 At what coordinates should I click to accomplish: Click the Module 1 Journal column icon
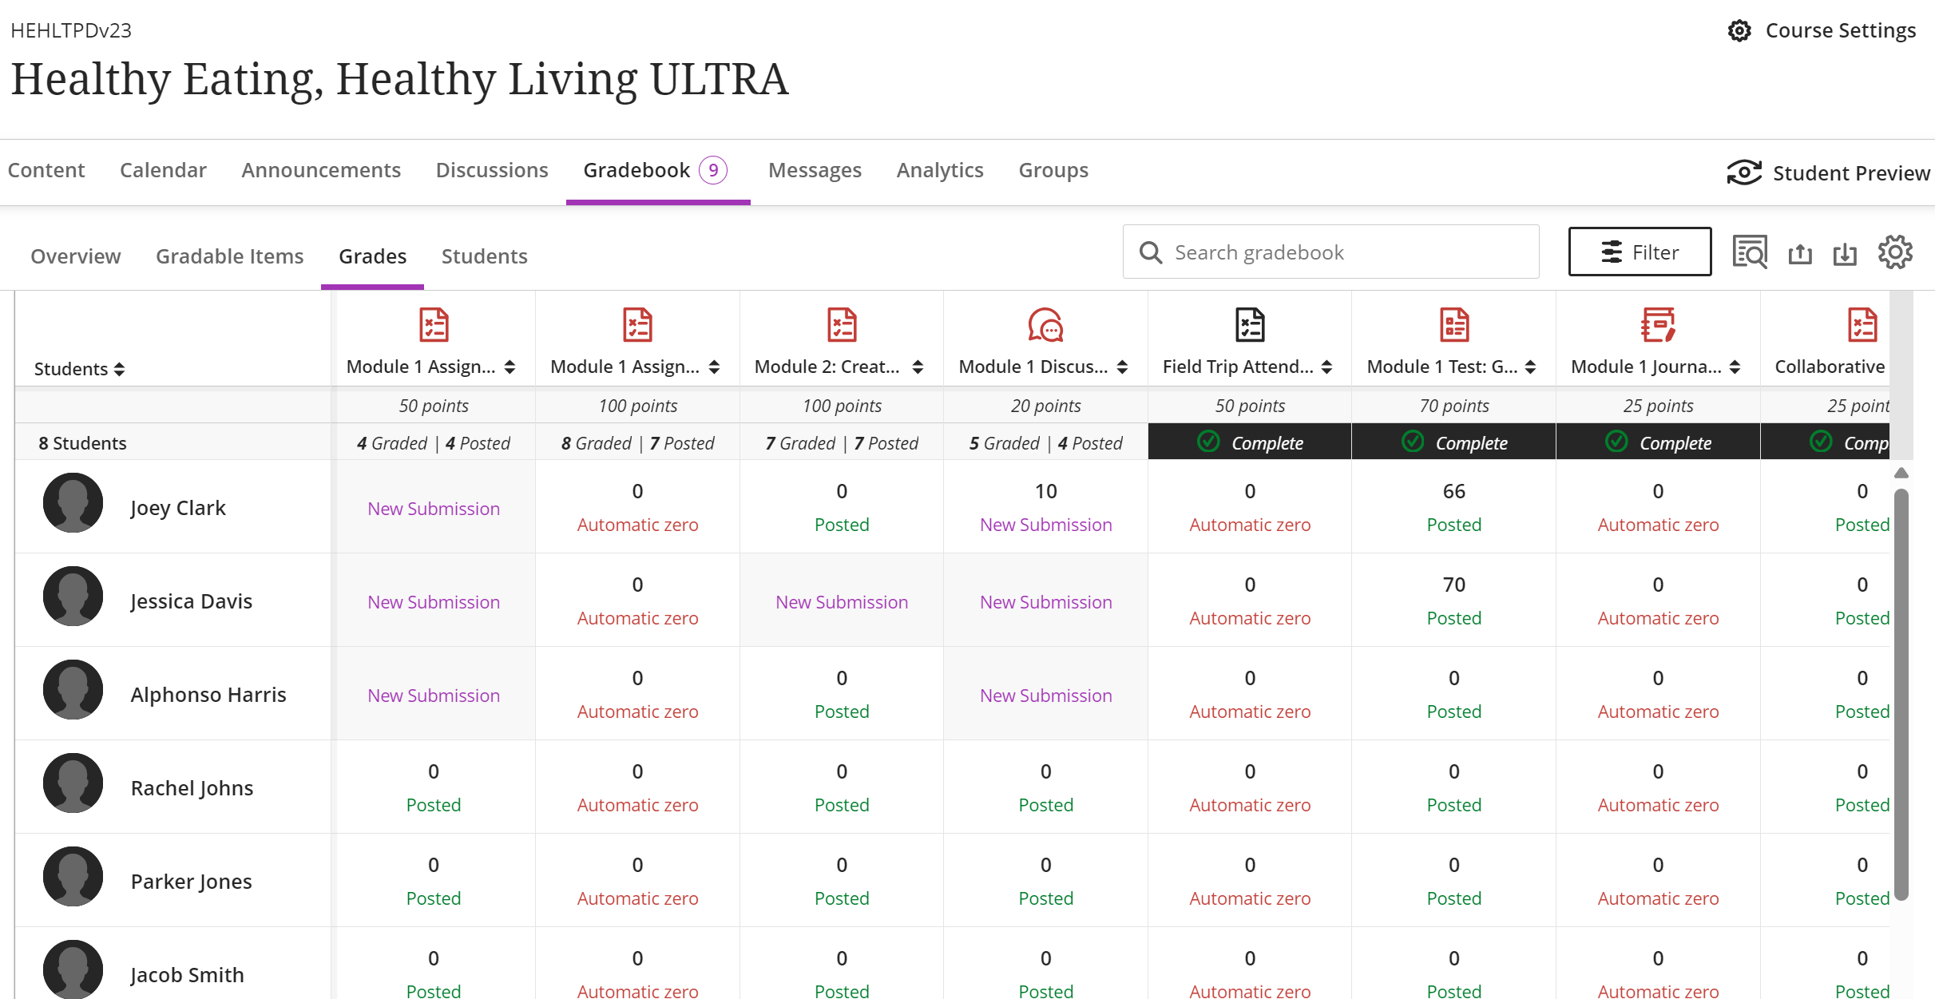pos(1658,325)
